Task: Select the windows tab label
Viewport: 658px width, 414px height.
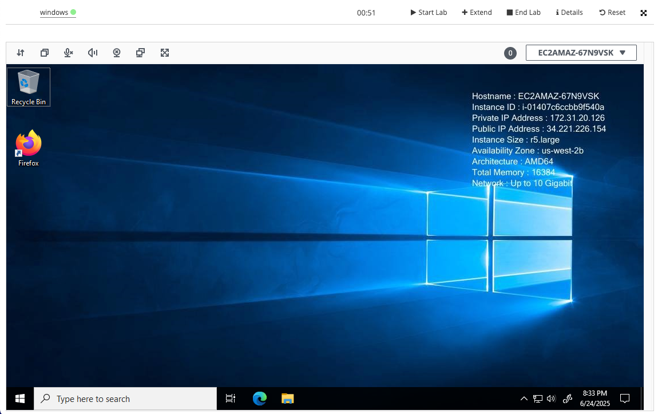Action: [54, 13]
